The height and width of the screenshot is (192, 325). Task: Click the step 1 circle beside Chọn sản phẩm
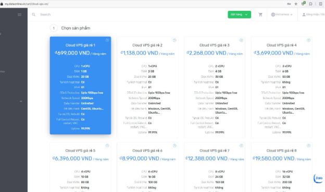[54, 28]
